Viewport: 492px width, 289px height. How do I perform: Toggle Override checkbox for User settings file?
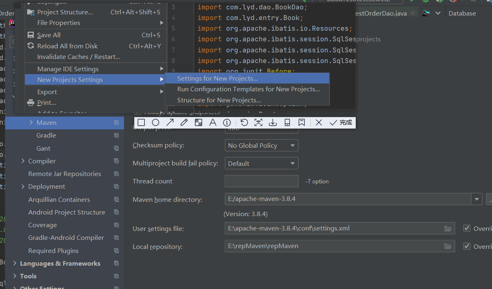pos(467,228)
